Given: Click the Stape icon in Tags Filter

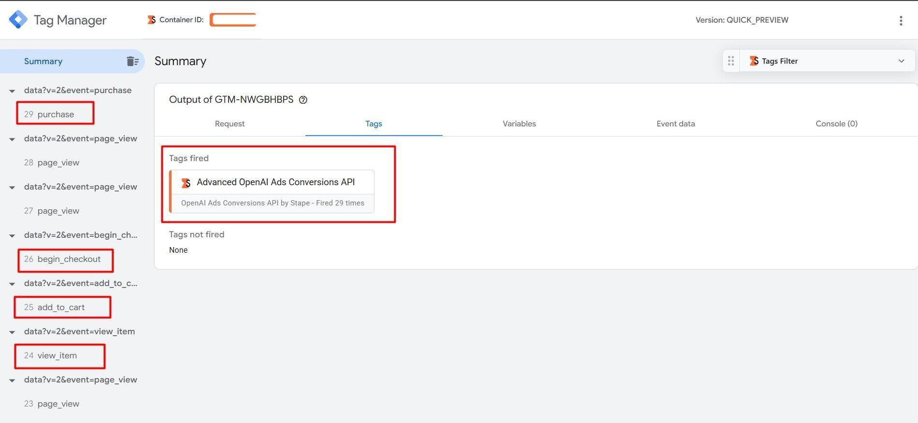Looking at the screenshot, I should [754, 61].
